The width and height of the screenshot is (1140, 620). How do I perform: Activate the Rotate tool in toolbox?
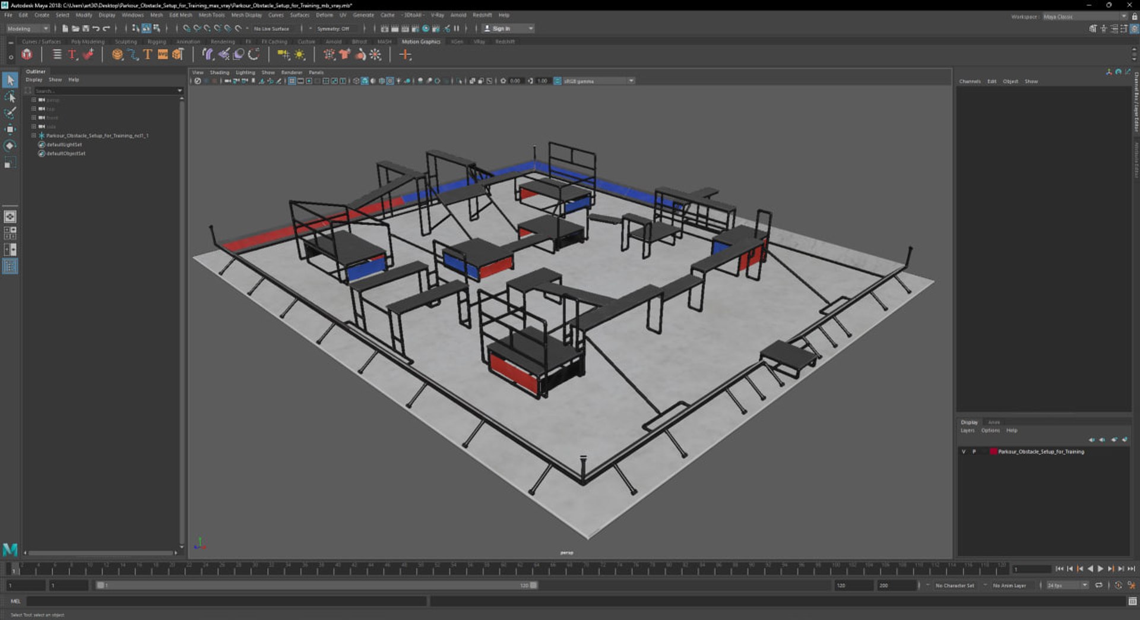point(10,145)
